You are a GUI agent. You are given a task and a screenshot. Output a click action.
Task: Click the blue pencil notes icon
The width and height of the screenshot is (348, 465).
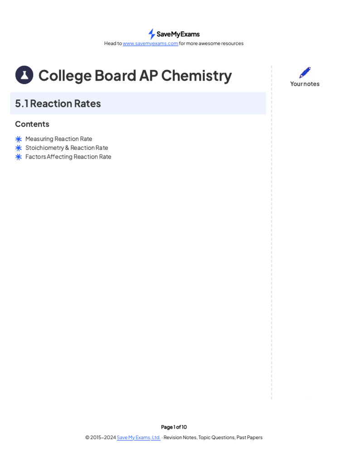(305, 72)
